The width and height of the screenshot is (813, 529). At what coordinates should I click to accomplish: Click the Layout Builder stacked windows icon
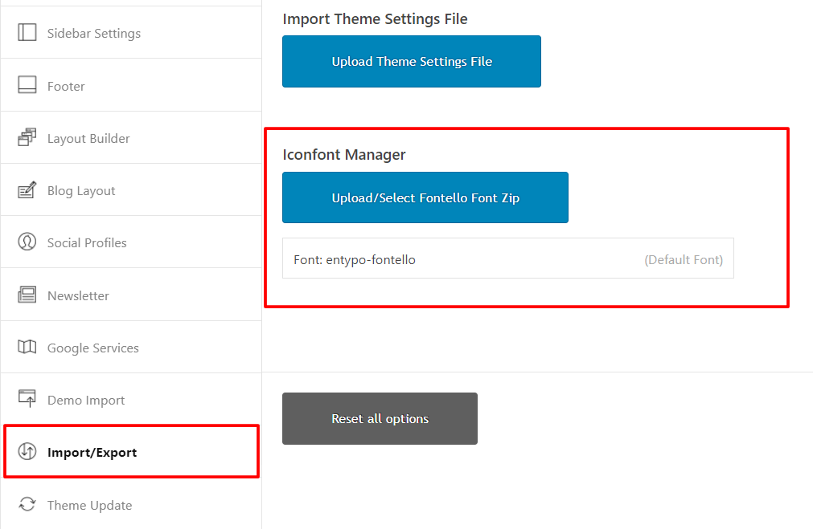tap(27, 138)
